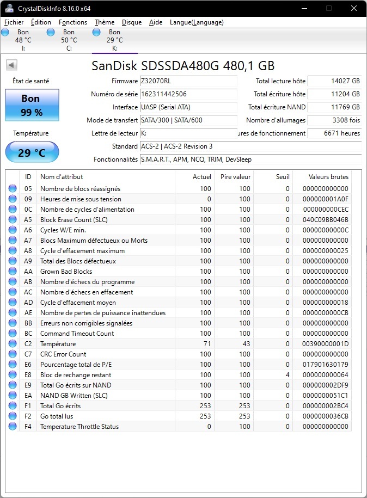Click status orb for Nombre d'échecs du programme
Image resolution: width=367 pixels, height=498 pixels.
pos(13,282)
